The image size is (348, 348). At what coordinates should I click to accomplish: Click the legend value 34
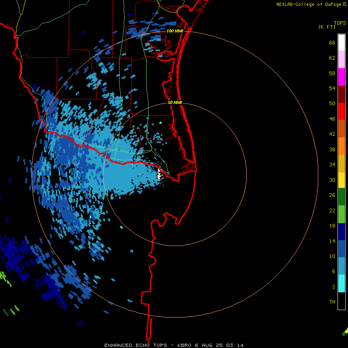click(x=332, y=165)
